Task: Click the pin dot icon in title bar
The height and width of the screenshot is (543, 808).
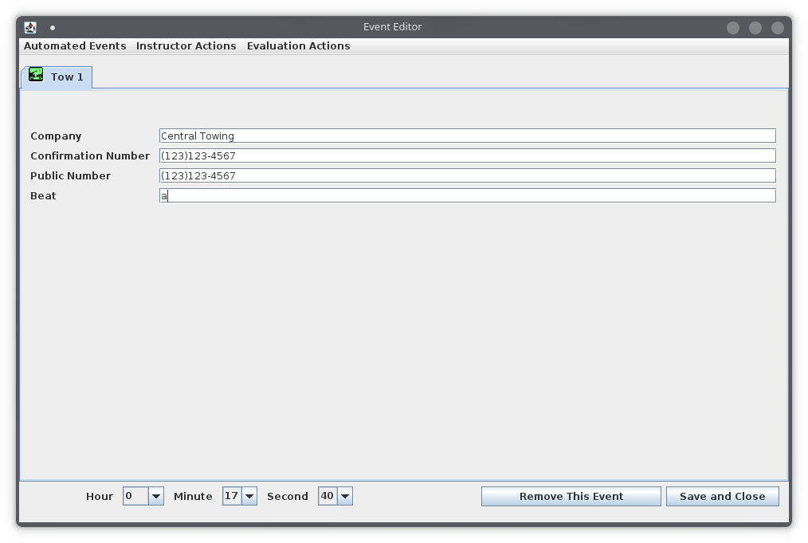Action: (x=53, y=28)
